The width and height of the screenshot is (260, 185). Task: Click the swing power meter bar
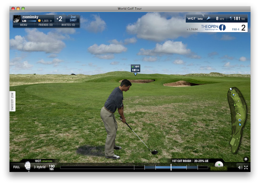(134, 167)
